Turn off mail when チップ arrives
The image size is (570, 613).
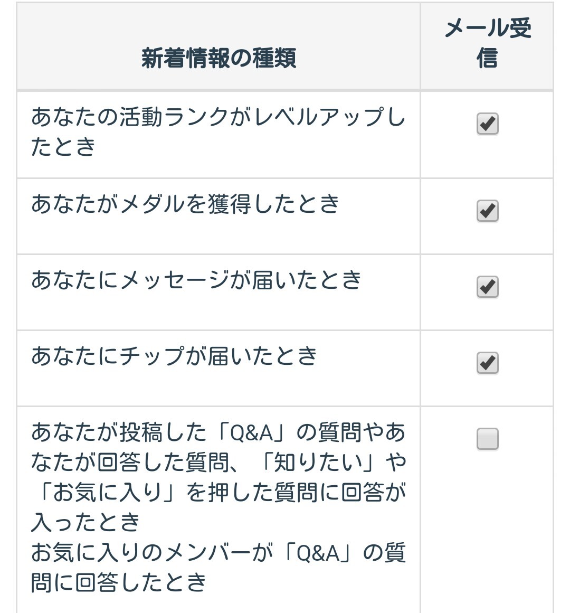(487, 363)
